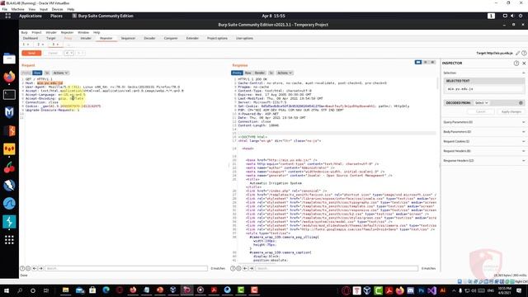Add a new Repeater sub-tab

[68, 45]
